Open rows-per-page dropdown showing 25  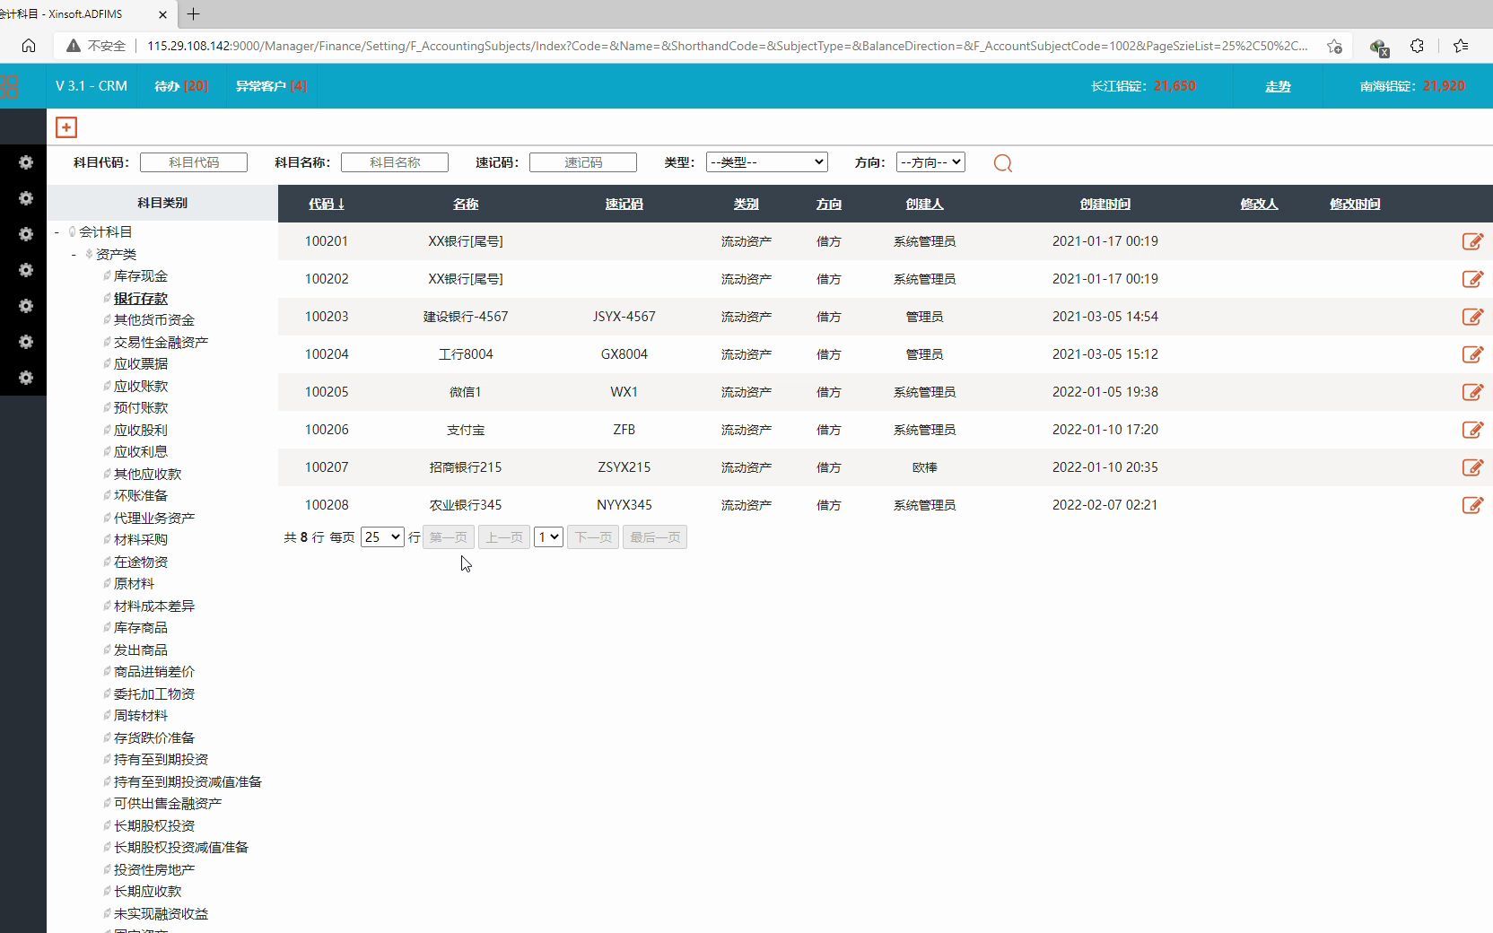pyautogui.click(x=382, y=537)
